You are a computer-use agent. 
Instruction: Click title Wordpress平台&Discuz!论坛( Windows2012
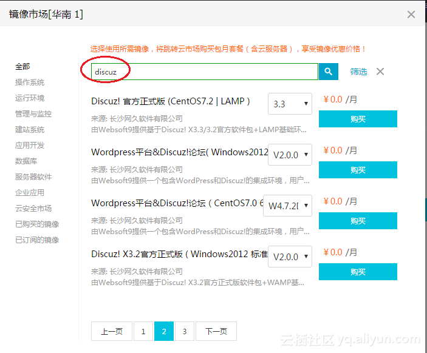179,152
